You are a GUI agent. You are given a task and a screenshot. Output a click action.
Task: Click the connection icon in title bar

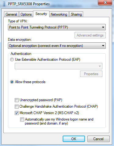(x=4, y=4)
